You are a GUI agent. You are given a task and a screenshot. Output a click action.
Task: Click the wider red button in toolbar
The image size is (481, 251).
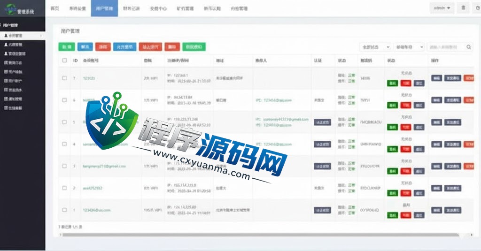coord(151,47)
